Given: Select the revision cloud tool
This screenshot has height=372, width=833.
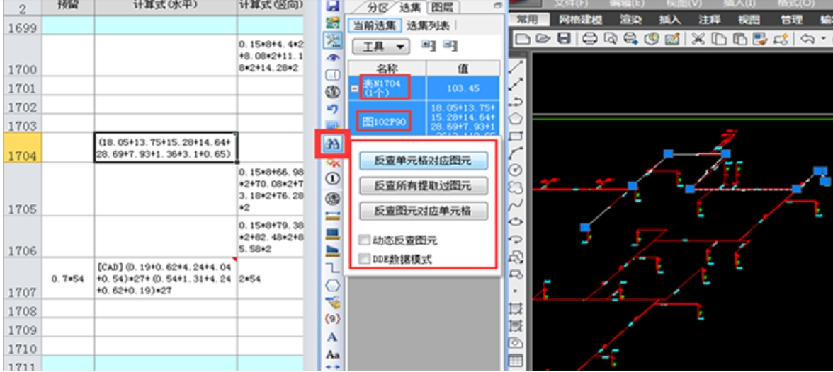Looking at the screenshot, I should 516,187.
